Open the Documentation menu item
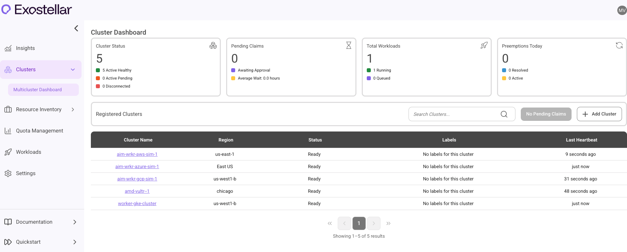The height and width of the screenshot is (252, 627). [34, 222]
